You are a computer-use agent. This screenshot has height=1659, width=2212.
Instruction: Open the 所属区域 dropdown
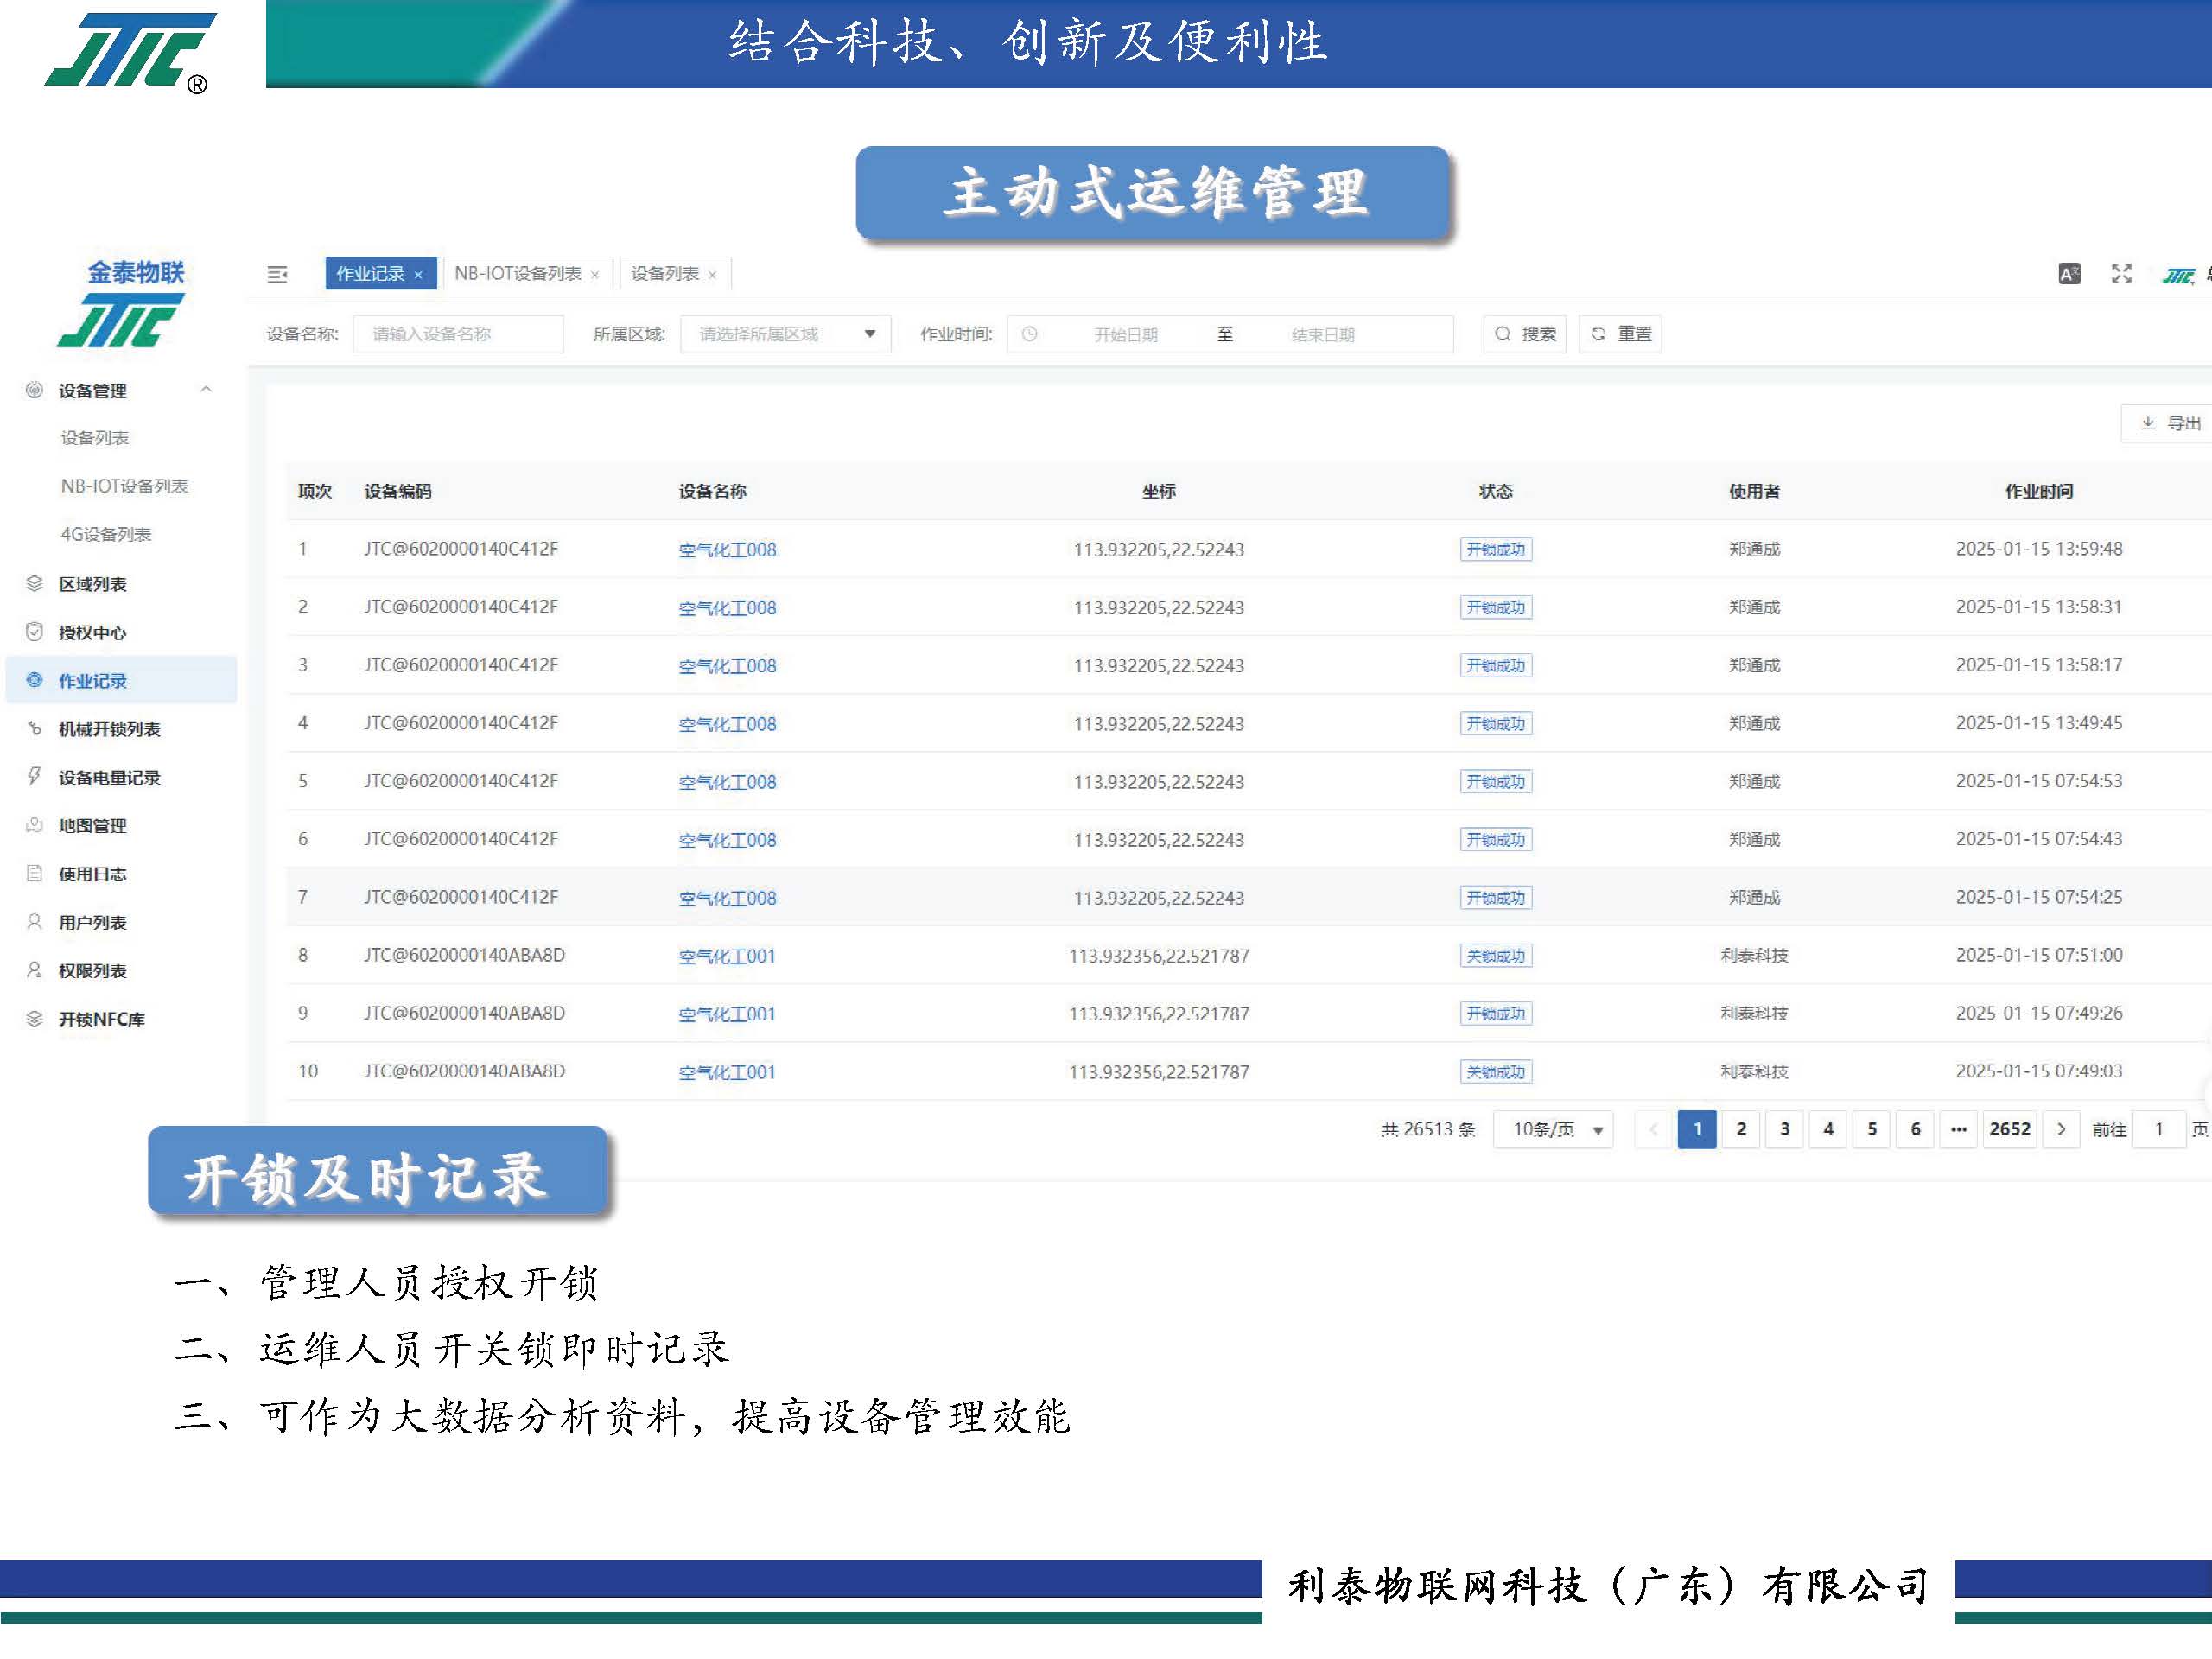pos(785,334)
